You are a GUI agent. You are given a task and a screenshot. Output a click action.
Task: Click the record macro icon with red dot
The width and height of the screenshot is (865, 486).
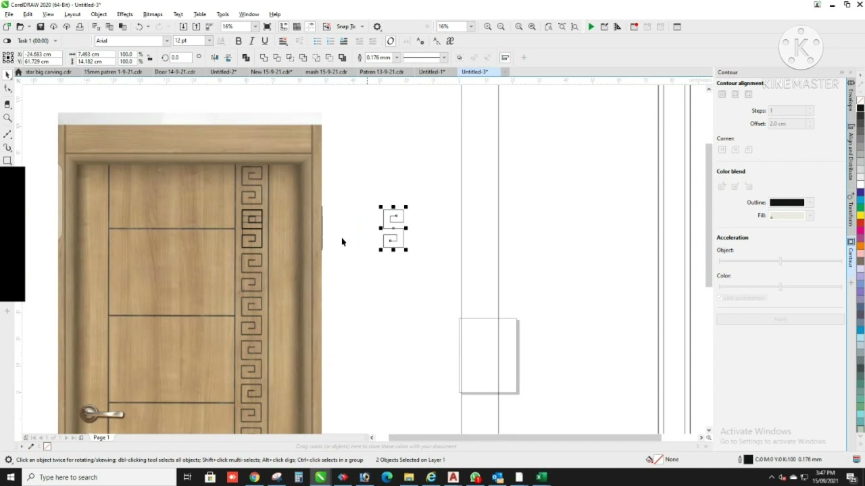point(634,27)
